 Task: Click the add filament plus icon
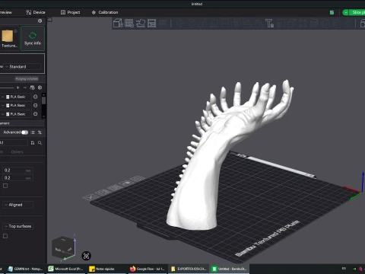(17, 88)
